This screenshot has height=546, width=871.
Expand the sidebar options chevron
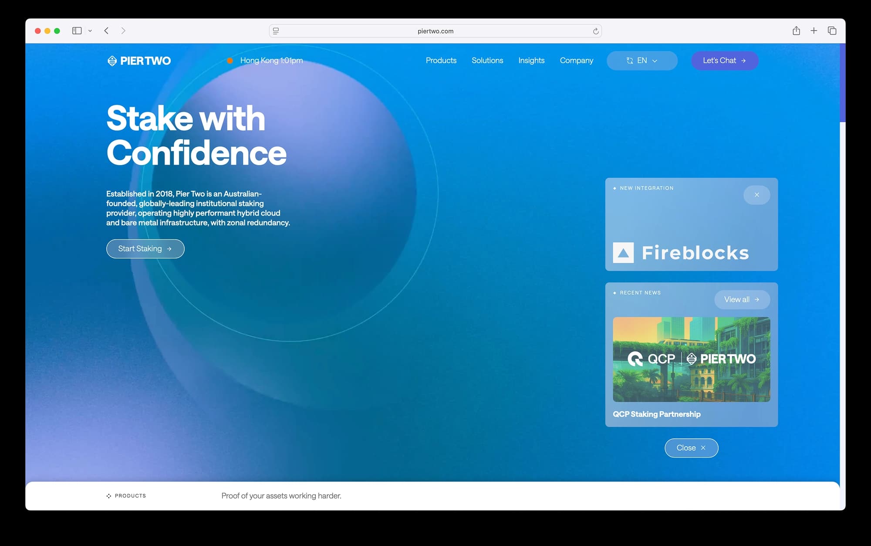90,31
